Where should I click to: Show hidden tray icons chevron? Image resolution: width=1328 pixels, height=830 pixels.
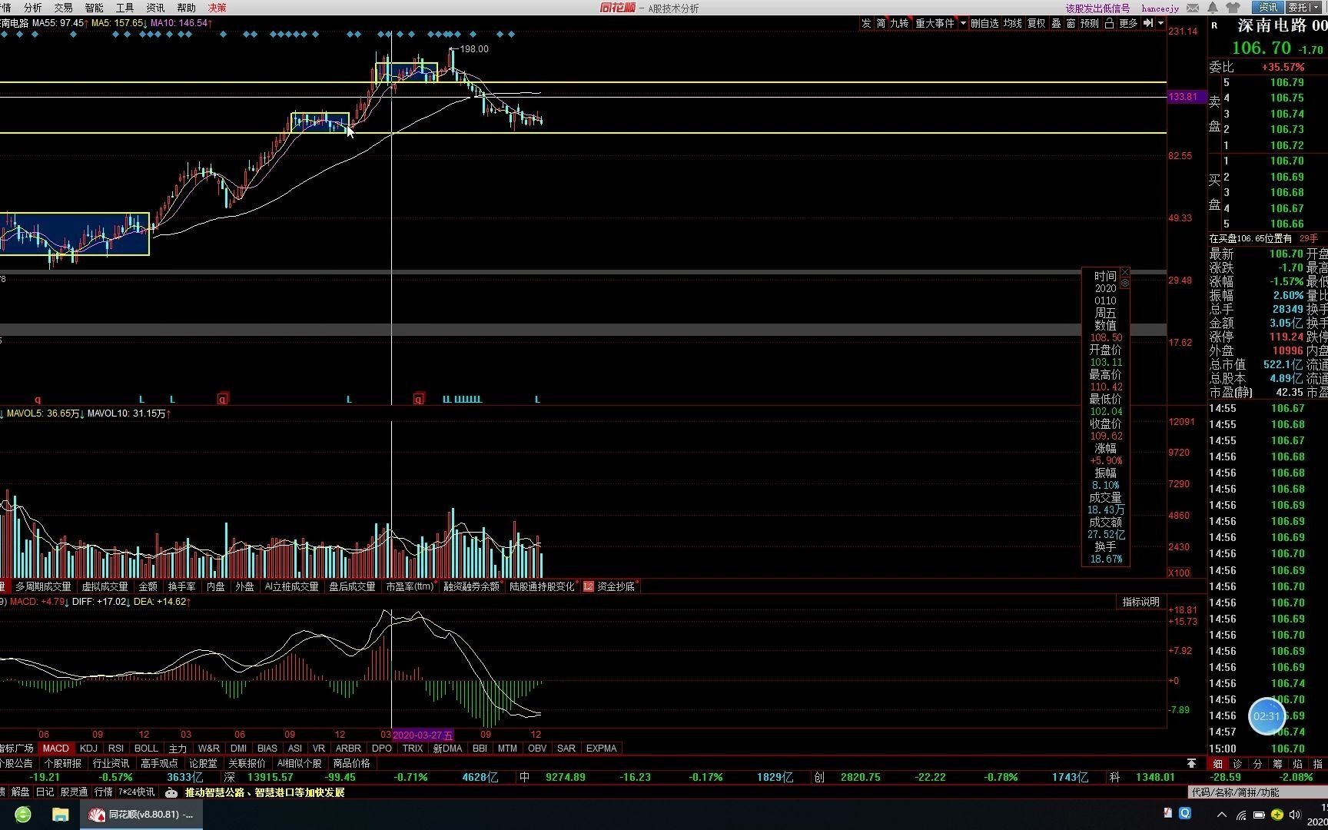1222,815
